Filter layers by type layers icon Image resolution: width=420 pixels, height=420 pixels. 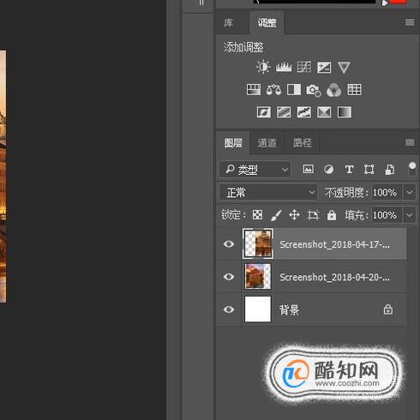349,170
